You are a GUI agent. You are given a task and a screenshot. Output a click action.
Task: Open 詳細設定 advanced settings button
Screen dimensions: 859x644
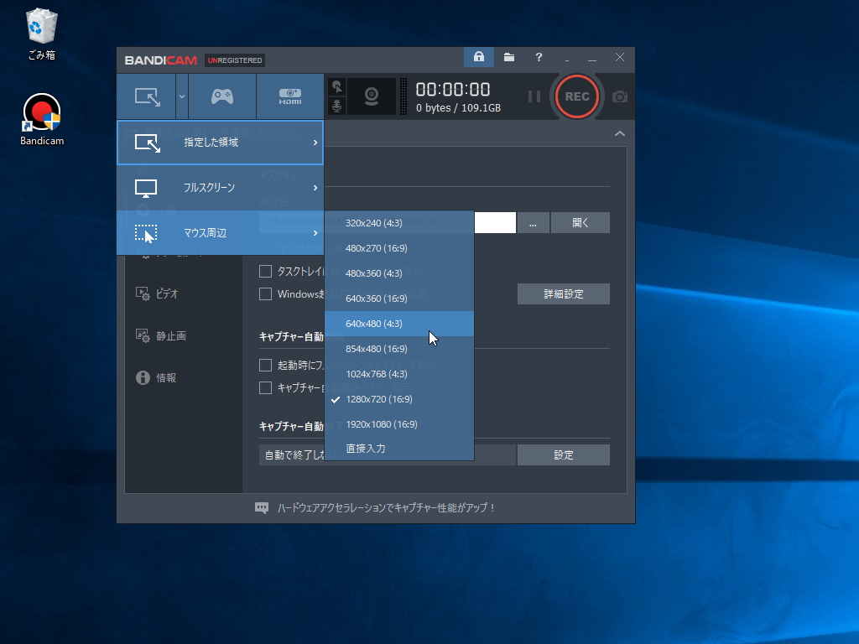[563, 294]
